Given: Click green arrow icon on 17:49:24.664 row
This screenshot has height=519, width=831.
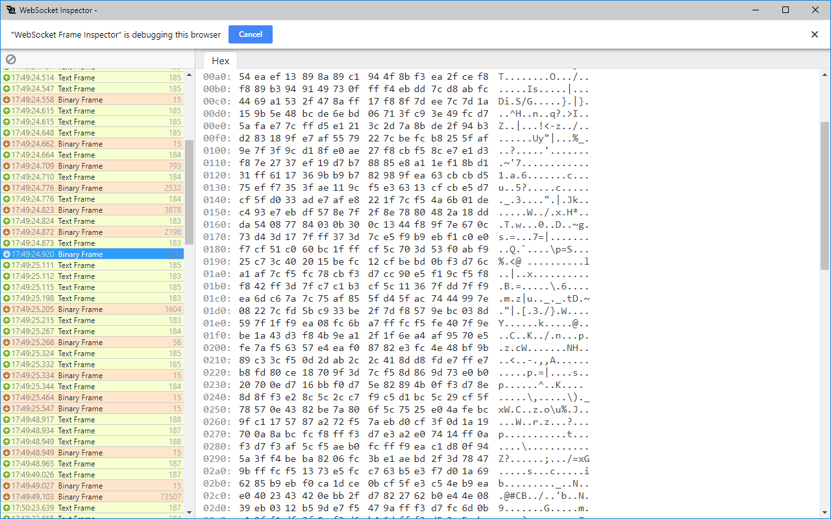Looking at the screenshot, I should [x=6, y=155].
